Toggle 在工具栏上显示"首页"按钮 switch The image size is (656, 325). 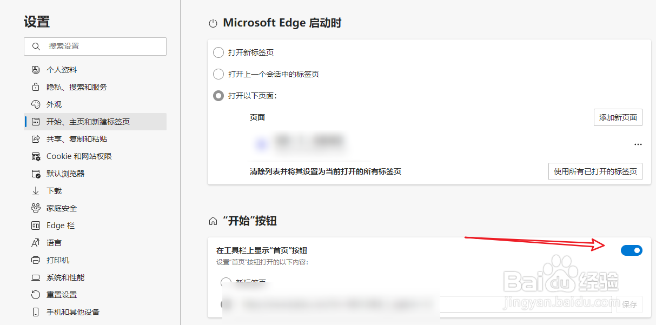click(x=631, y=250)
